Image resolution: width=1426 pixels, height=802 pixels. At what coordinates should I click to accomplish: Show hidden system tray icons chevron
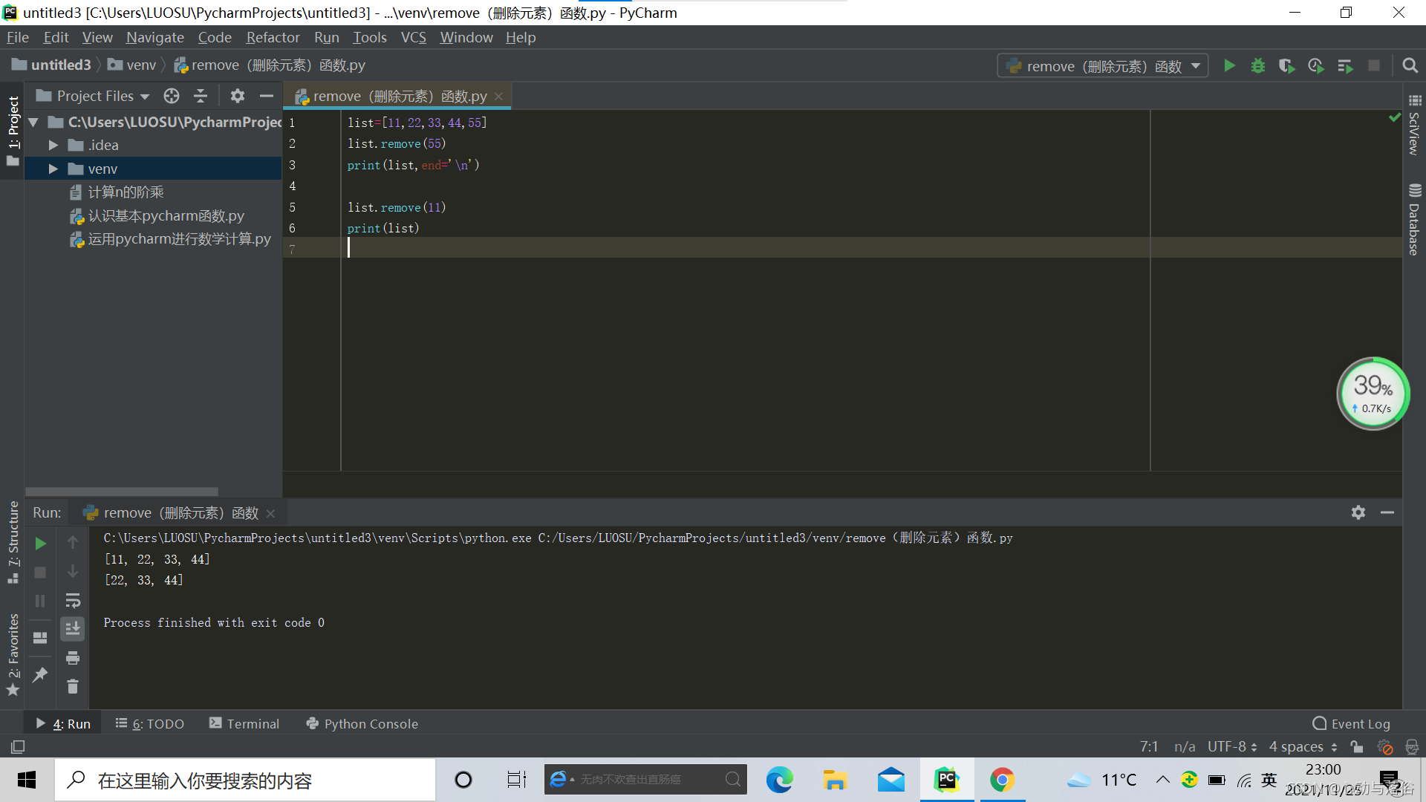tap(1163, 780)
